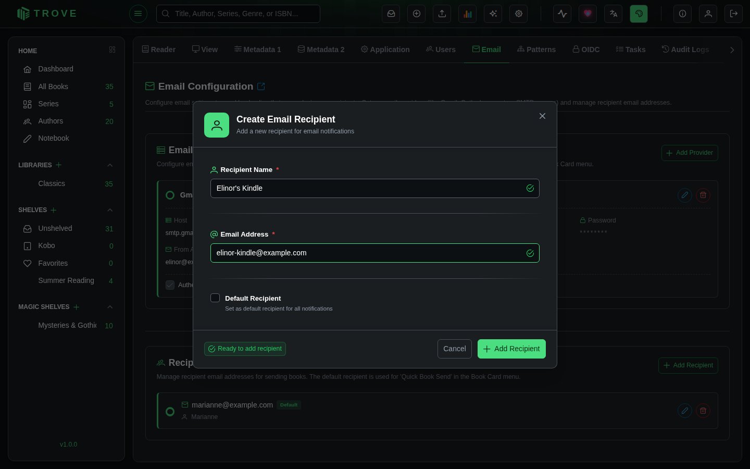
Task: Click the green theme palette icon
Action: 639,14
